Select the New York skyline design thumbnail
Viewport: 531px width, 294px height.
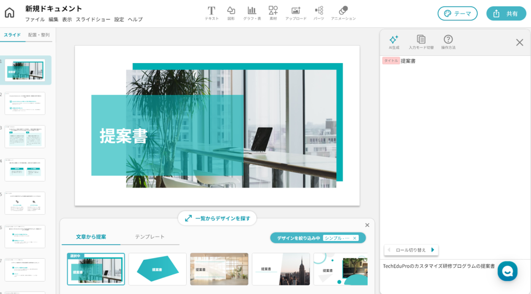[x=281, y=269]
